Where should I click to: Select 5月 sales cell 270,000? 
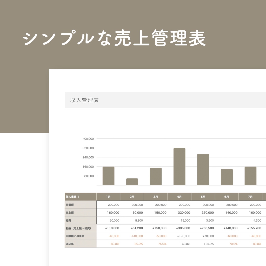[203, 212]
